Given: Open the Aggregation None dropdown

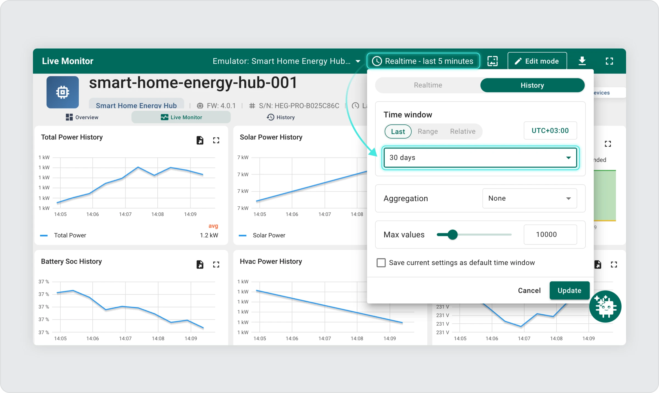Looking at the screenshot, I should 529,198.
